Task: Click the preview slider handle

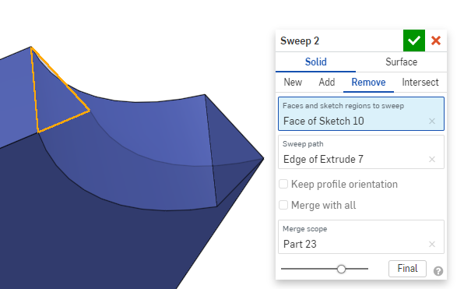Action: [341, 269]
